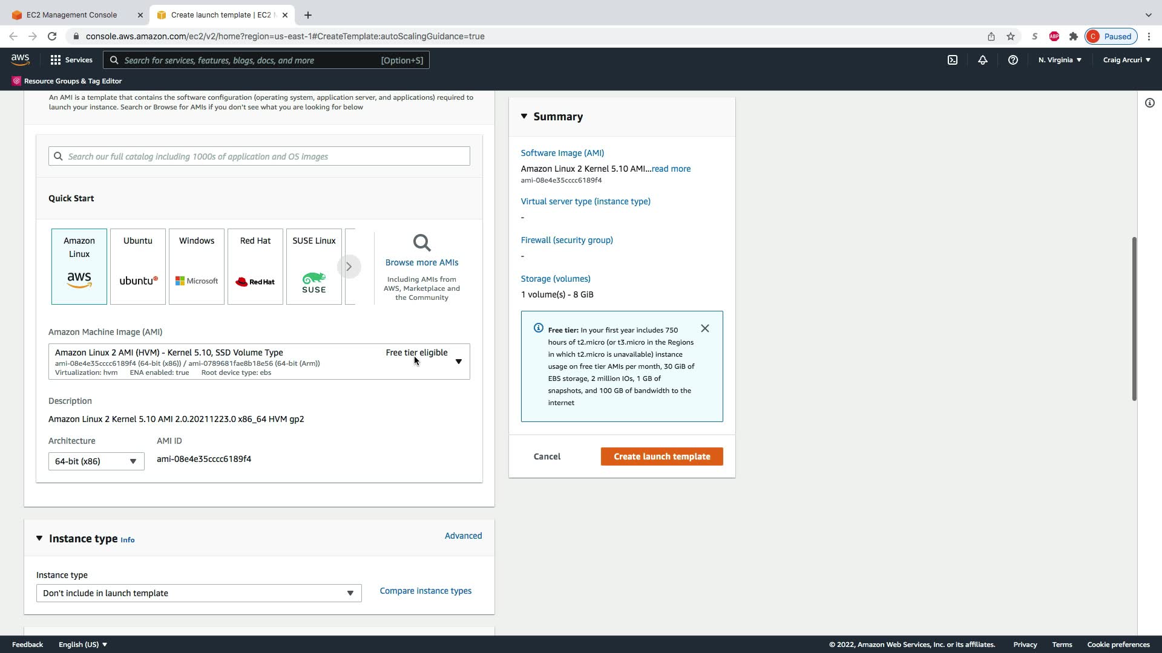Screen dimensions: 1162x653
Task: Collapse the Summary panel
Action: point(524,116)
